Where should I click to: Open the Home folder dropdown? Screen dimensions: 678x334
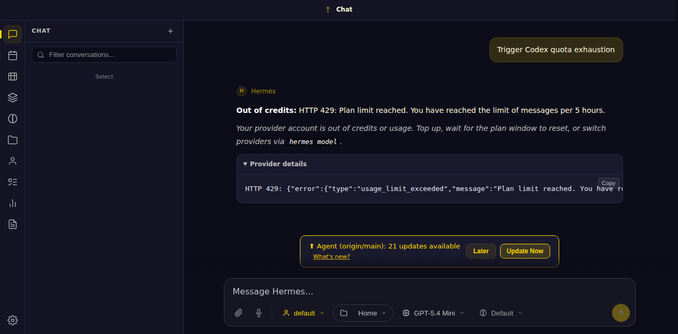[363, 313]
